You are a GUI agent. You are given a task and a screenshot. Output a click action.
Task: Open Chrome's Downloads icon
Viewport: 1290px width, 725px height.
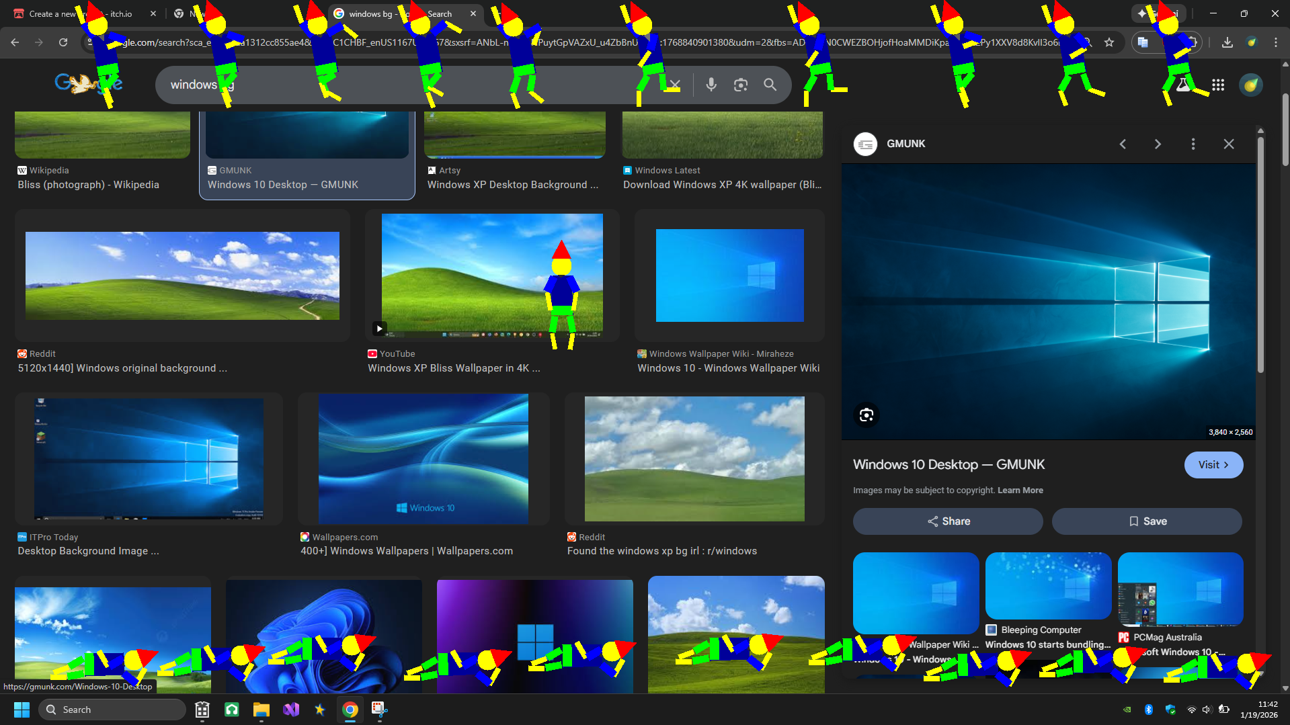click(x=1227, y=42)
